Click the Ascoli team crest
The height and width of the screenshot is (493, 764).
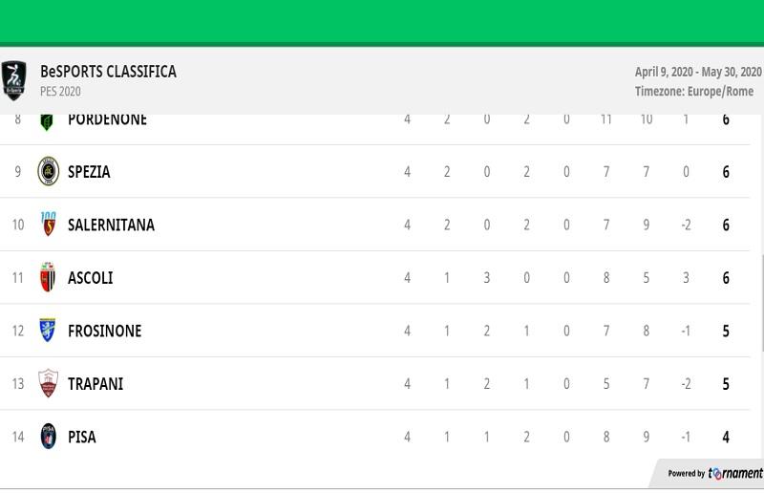(48, 277)
